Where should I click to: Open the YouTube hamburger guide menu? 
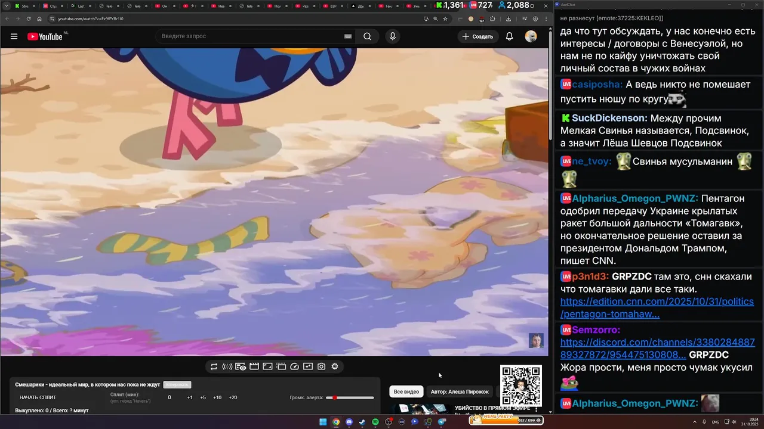(x=14, y=36)
